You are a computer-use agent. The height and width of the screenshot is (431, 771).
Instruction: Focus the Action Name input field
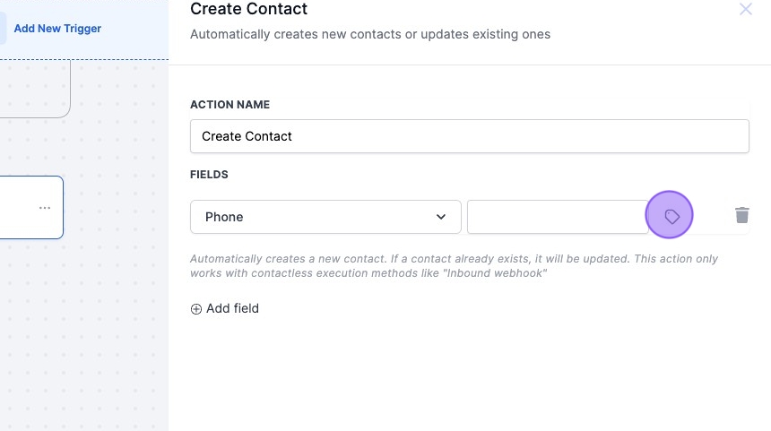click(x=469, y=136)
